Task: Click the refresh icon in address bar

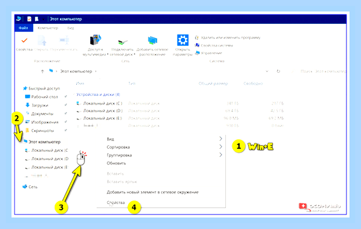Action: [x=278, y=71]
